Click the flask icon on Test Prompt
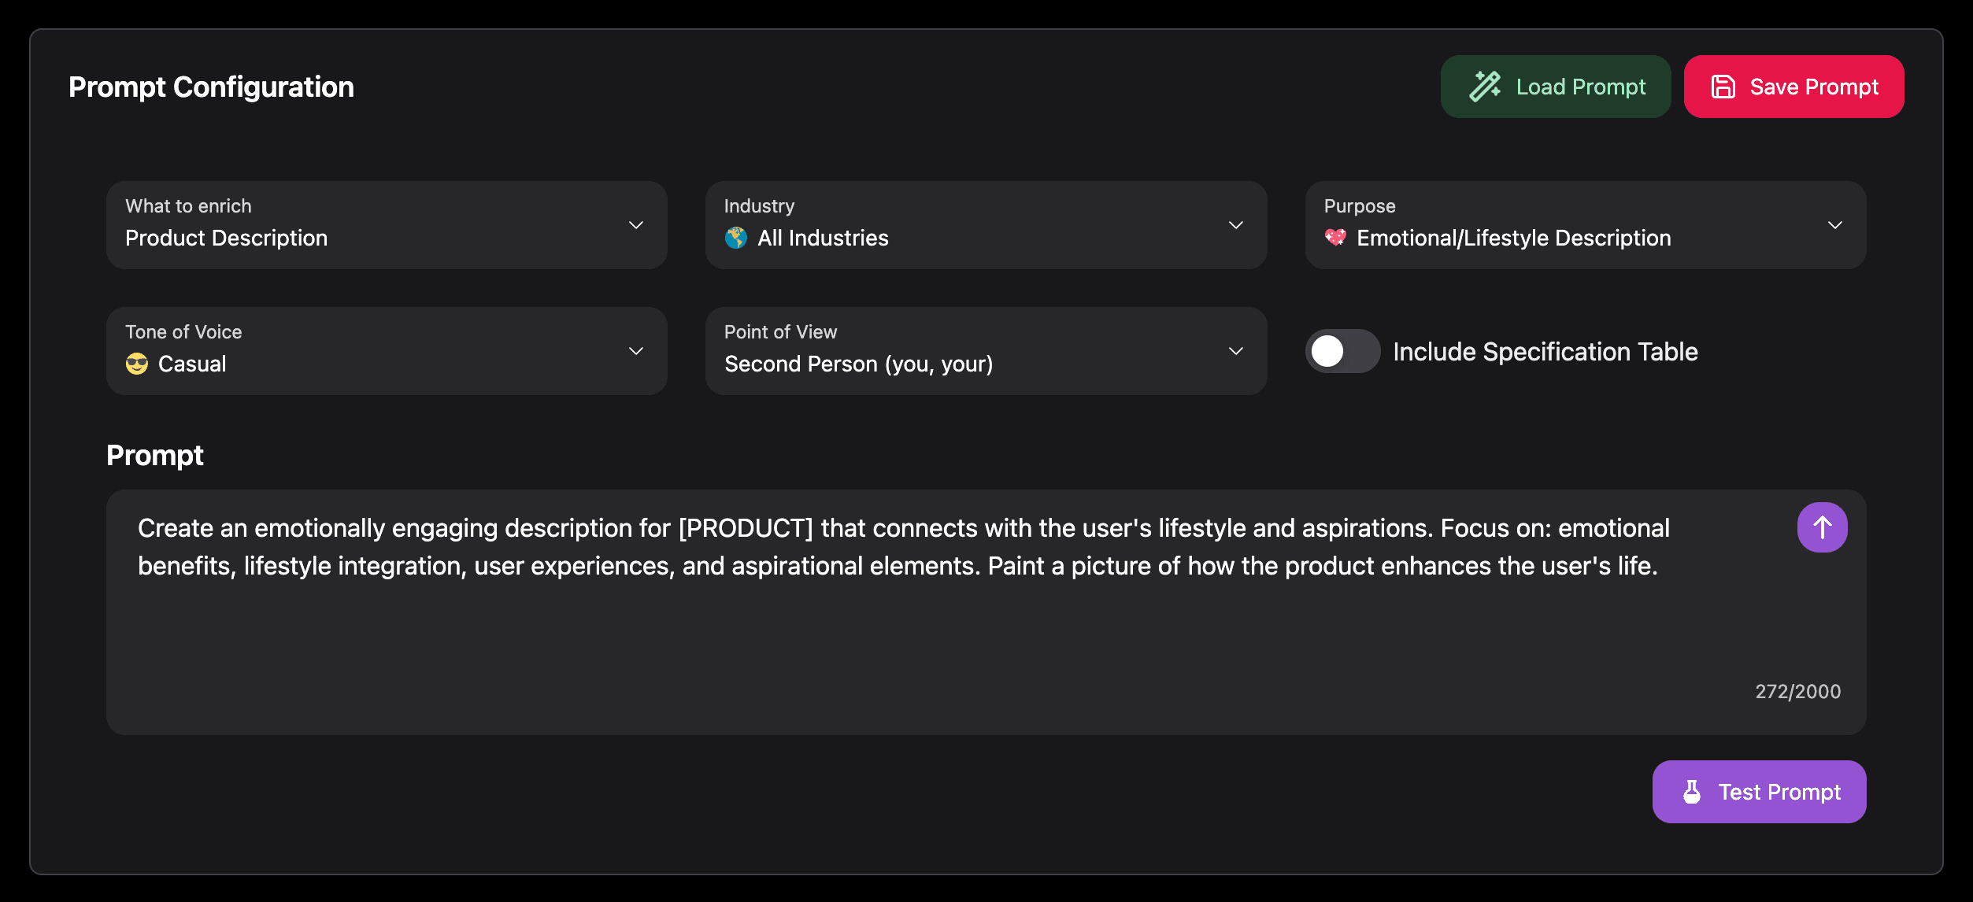Viewport: 1973px width, 902px height. [1692, 792]
